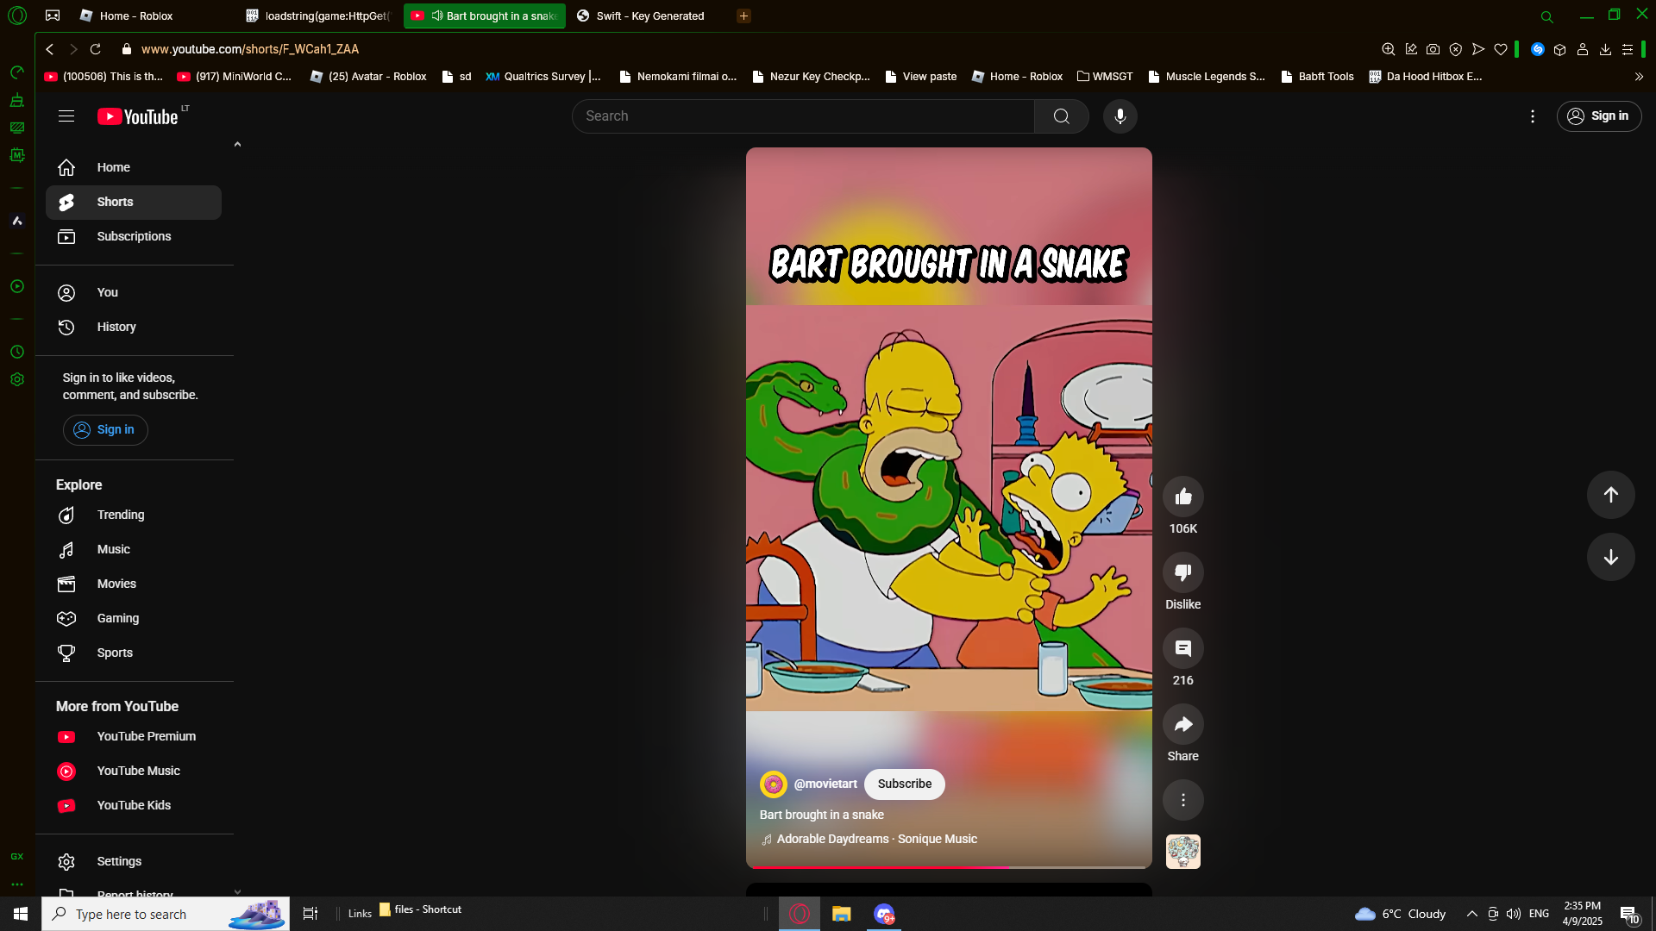Open Gaming under Explore
1656x931 pixels.
click(134, 618)
